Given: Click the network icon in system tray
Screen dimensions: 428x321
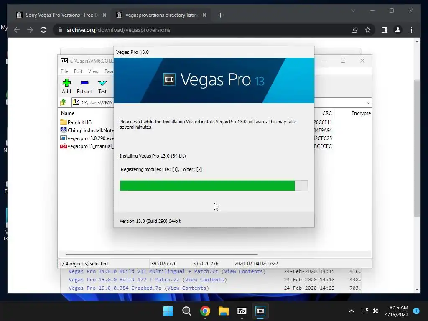Looking at the screenshot, I should pos(364,311).
